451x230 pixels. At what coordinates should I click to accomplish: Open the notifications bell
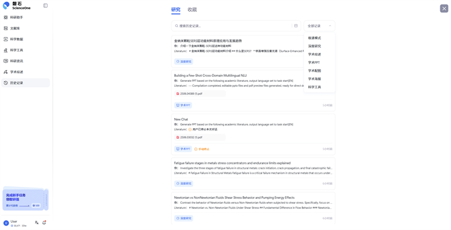[44, 222]
